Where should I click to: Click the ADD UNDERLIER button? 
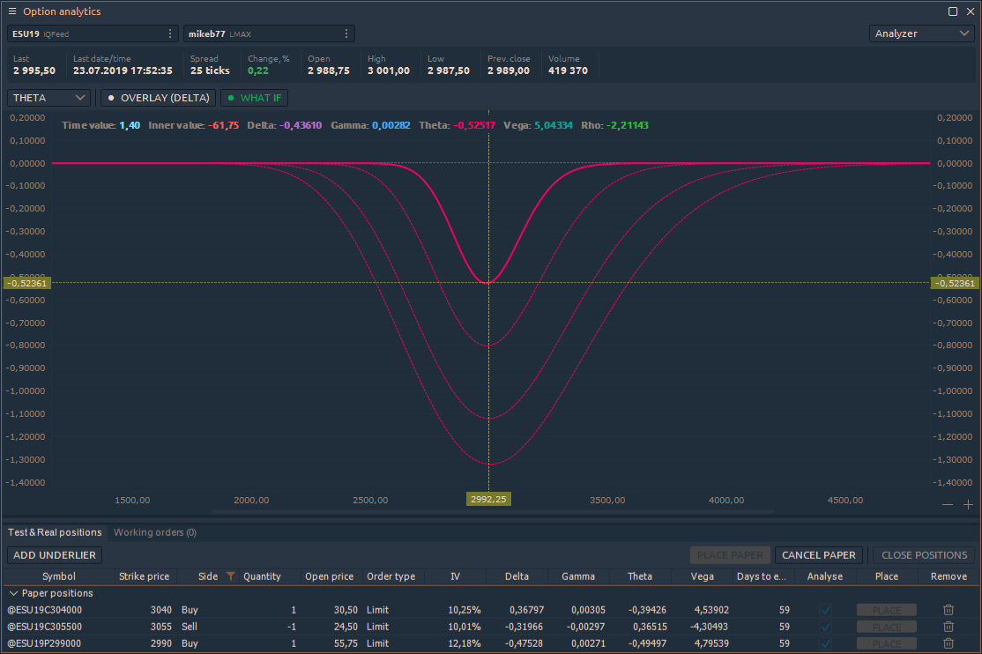(x=55, y=555)
